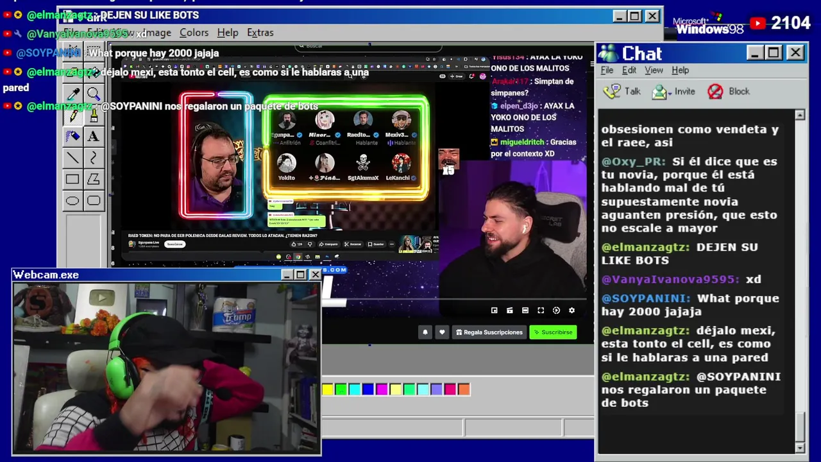Open the player settings gear icon
The image size is (821, 462).
click(x=571, y=311)
